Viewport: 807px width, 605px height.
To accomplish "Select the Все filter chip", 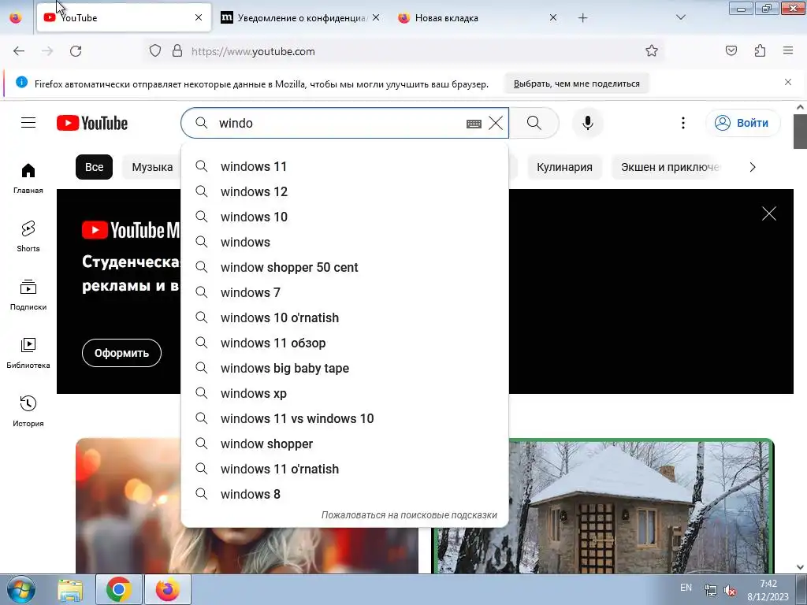I will click(x=95, y=167).
